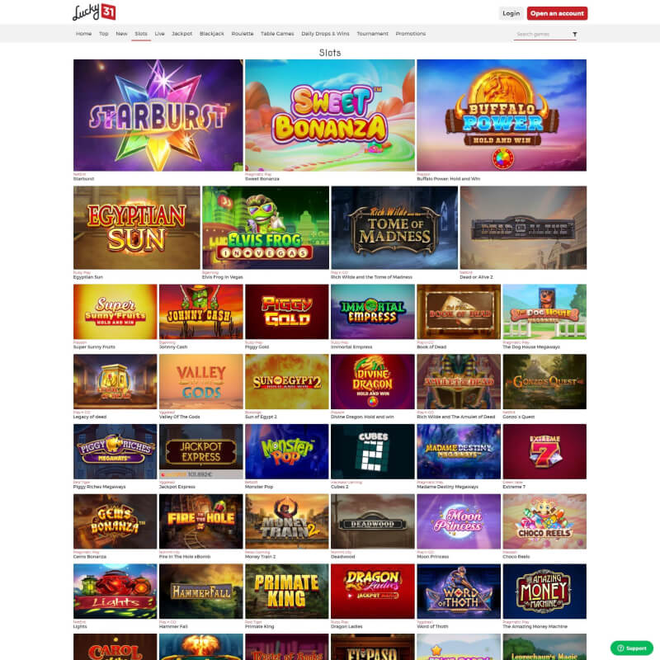Click the Login button

[x=511, y=13]
